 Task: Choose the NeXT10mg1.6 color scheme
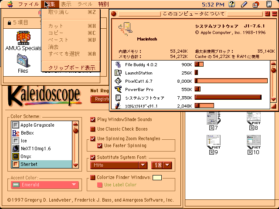[x=42, y=148]
